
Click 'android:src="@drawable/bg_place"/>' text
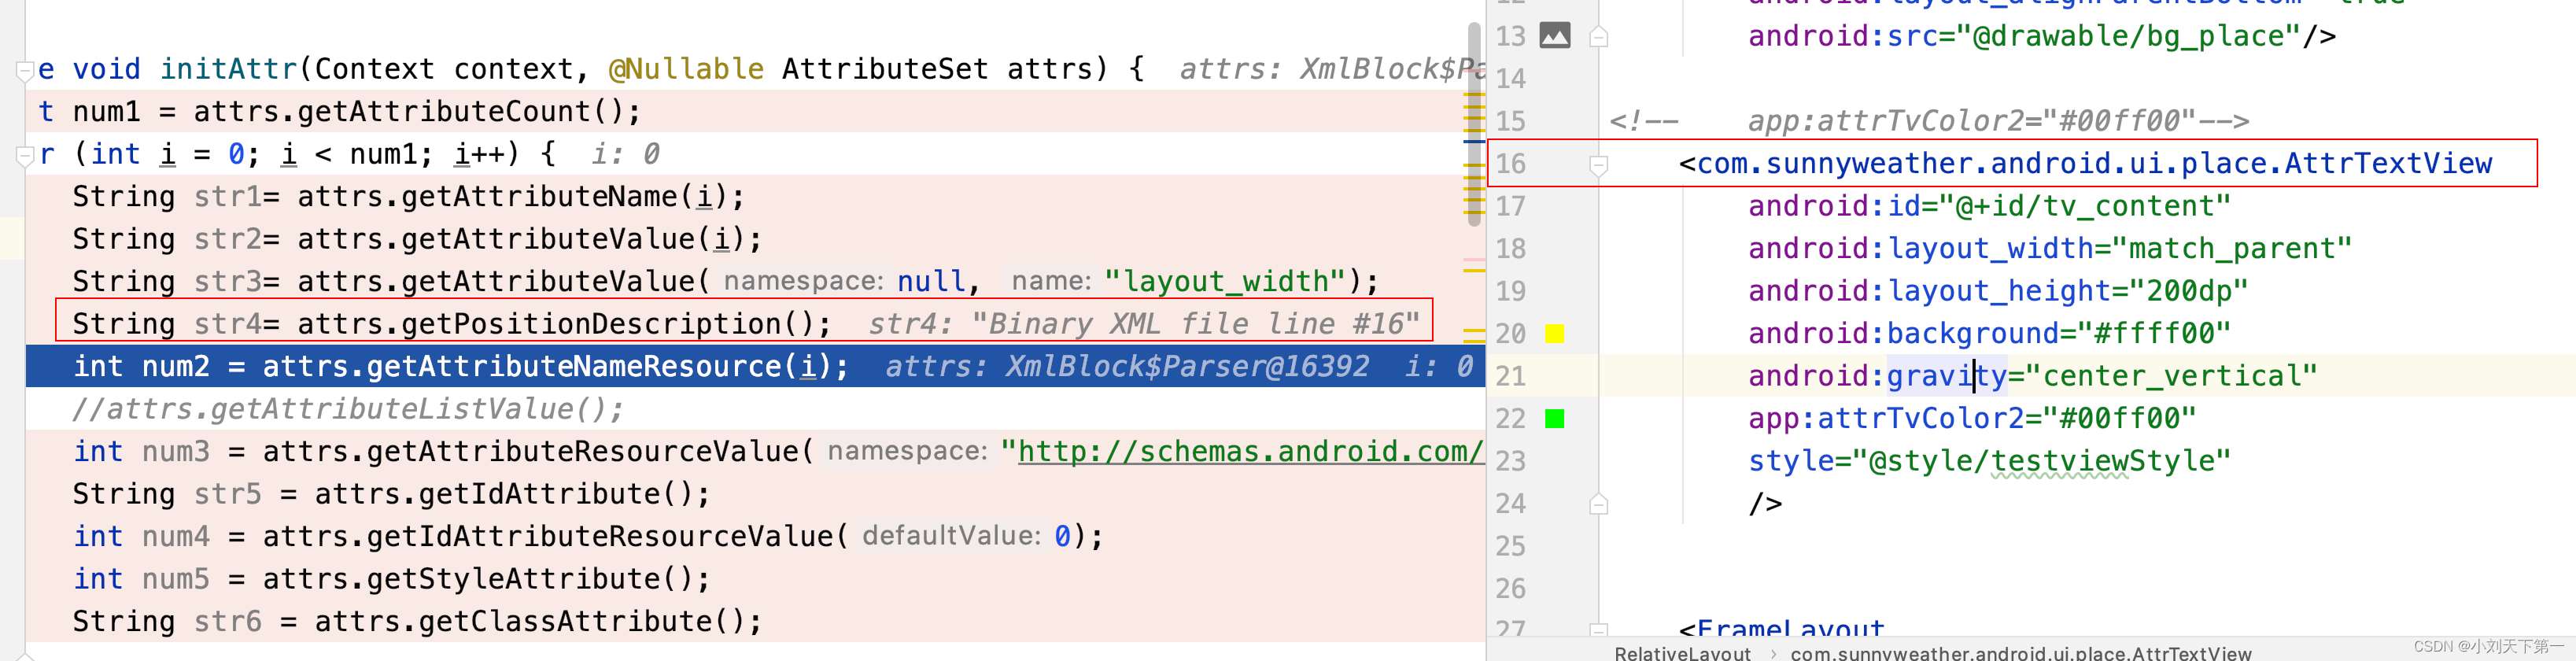click(x=2041, y=36)
